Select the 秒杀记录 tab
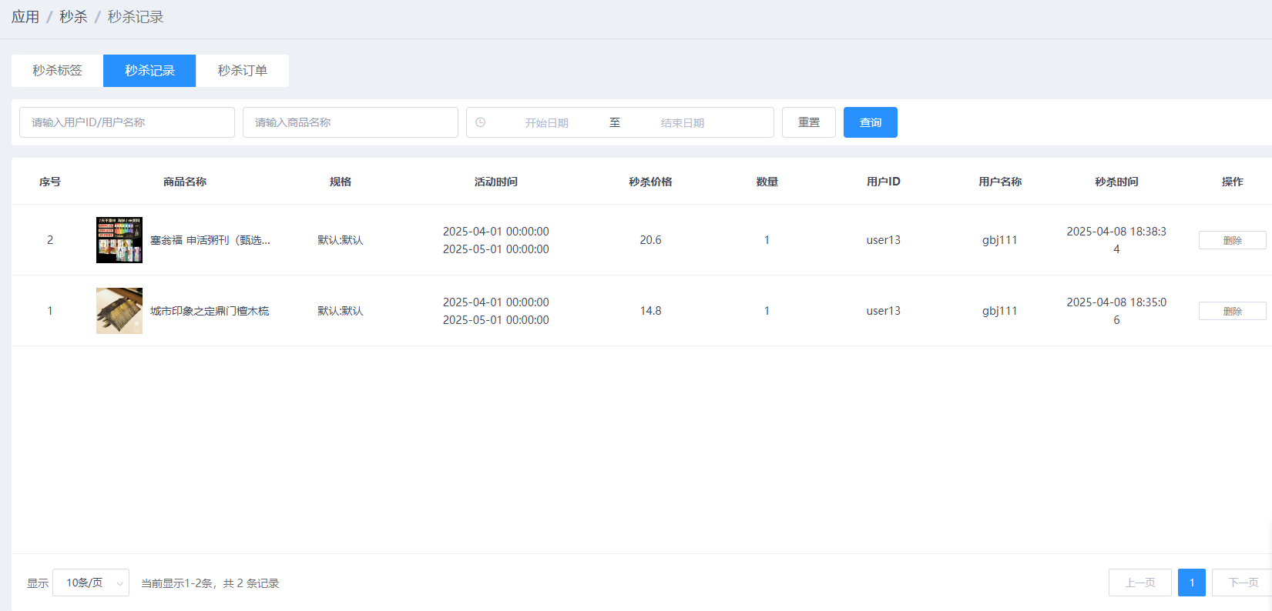The height and width of the screenshot is (611, 1272). point(149,71)
